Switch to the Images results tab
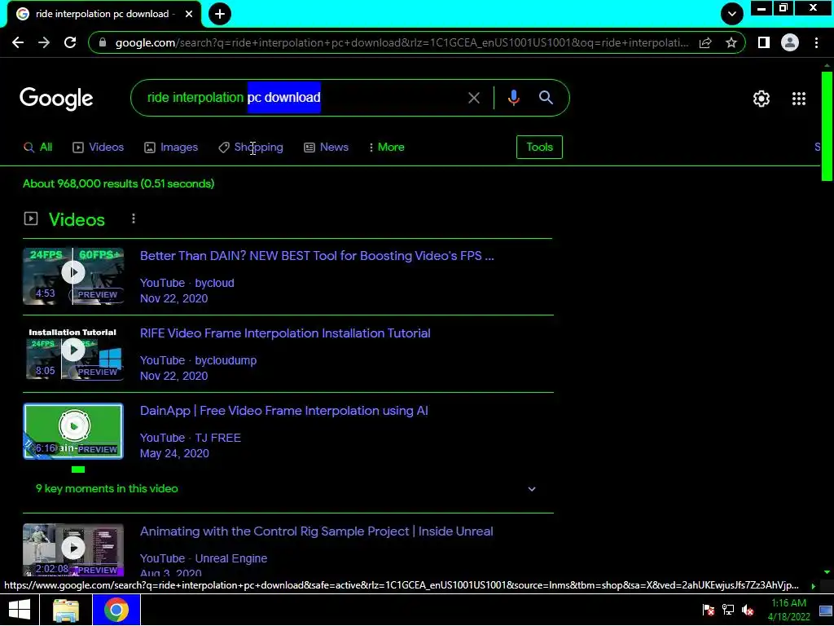 tap(171, 148)
